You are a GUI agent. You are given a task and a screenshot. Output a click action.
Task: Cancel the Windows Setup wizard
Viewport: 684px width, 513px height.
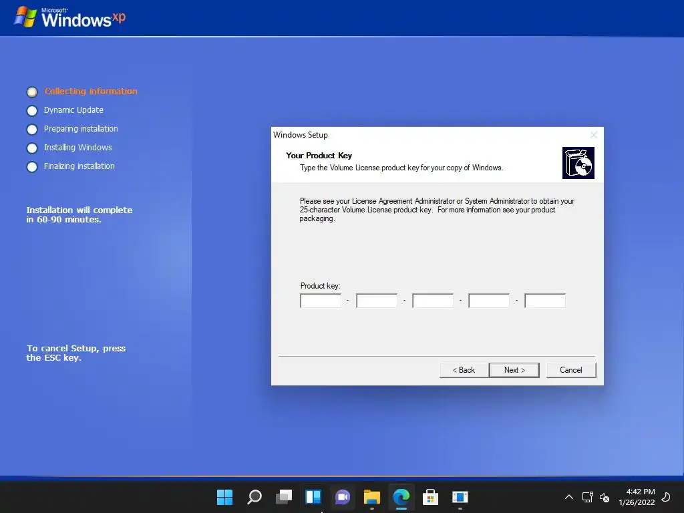[x=570, y=370]
